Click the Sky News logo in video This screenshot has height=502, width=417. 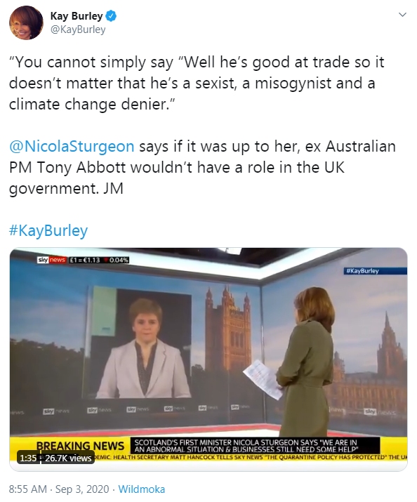click(51, 260)
